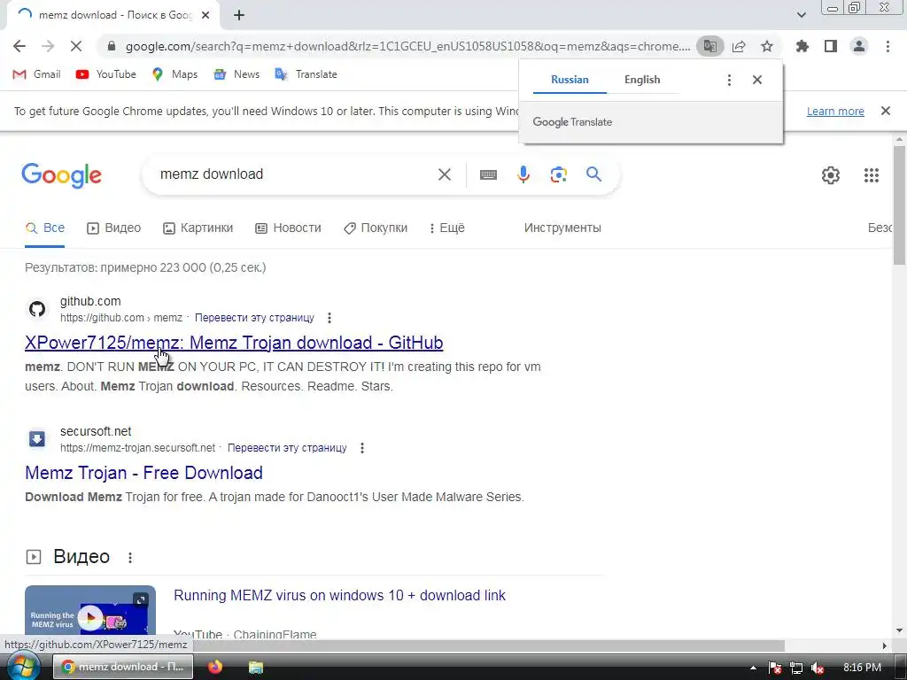Open the Google Translate icon in address bar
Screen dimensions: 907x680
[709, 46]
